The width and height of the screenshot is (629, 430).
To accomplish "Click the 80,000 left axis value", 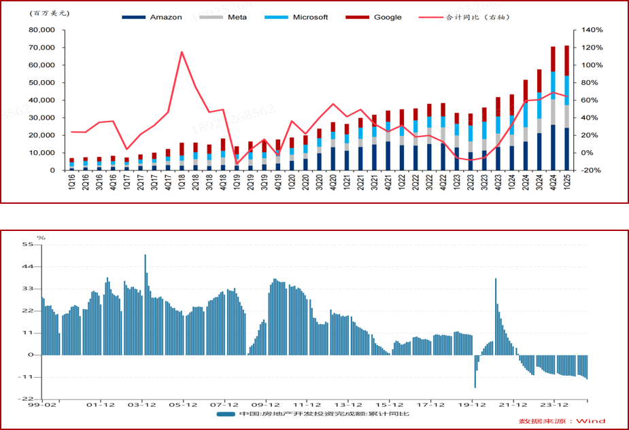I will [41, 31].
